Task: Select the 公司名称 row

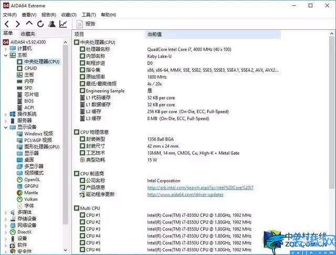Action: (130, 181)
